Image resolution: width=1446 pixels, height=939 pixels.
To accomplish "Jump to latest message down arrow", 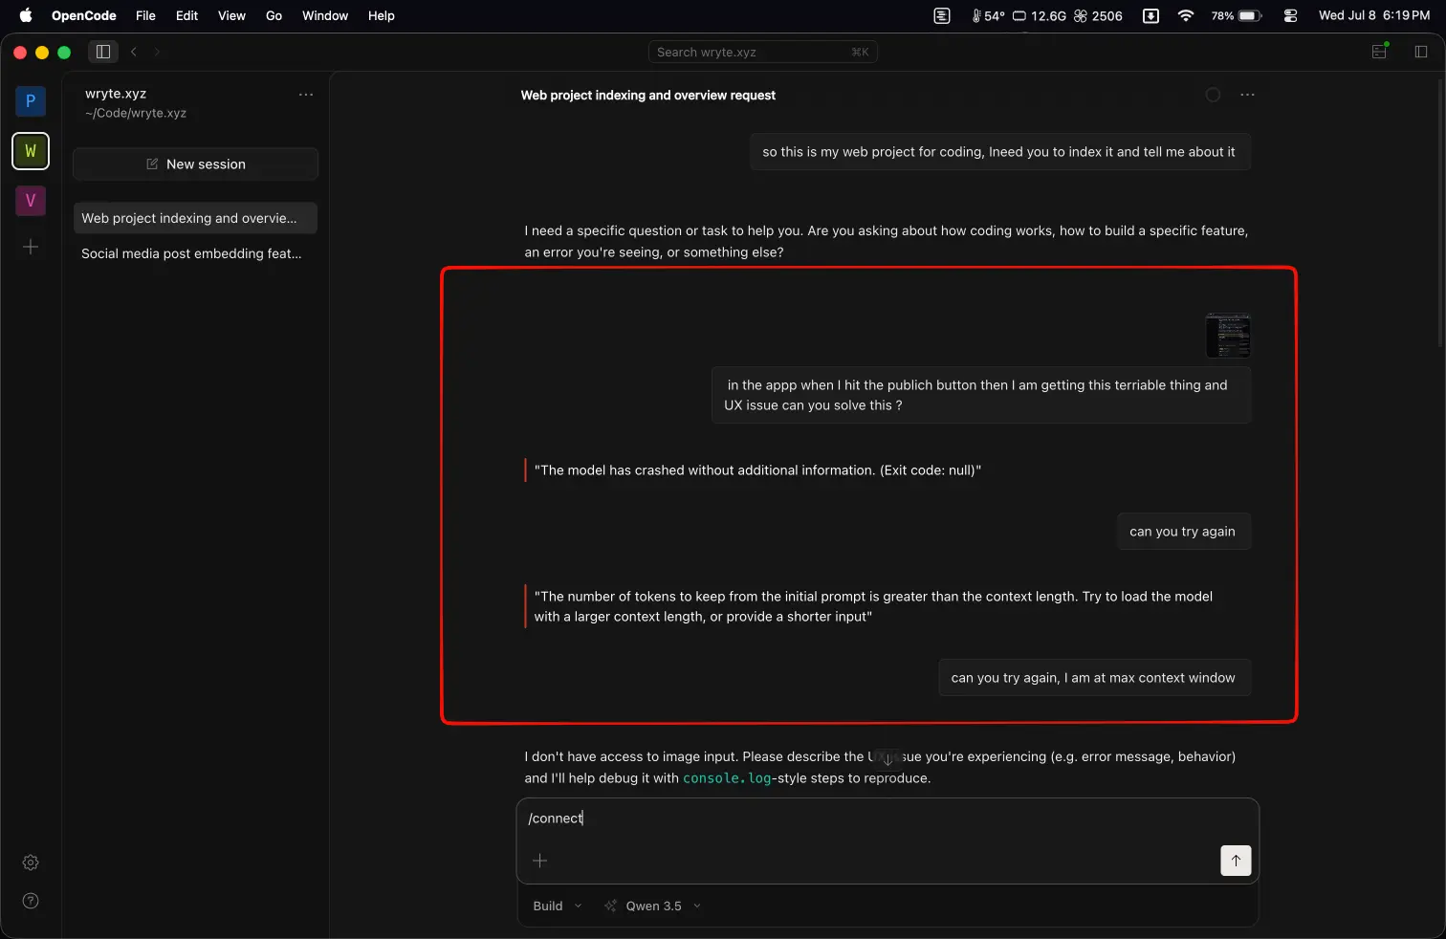I will pos(887,760).
